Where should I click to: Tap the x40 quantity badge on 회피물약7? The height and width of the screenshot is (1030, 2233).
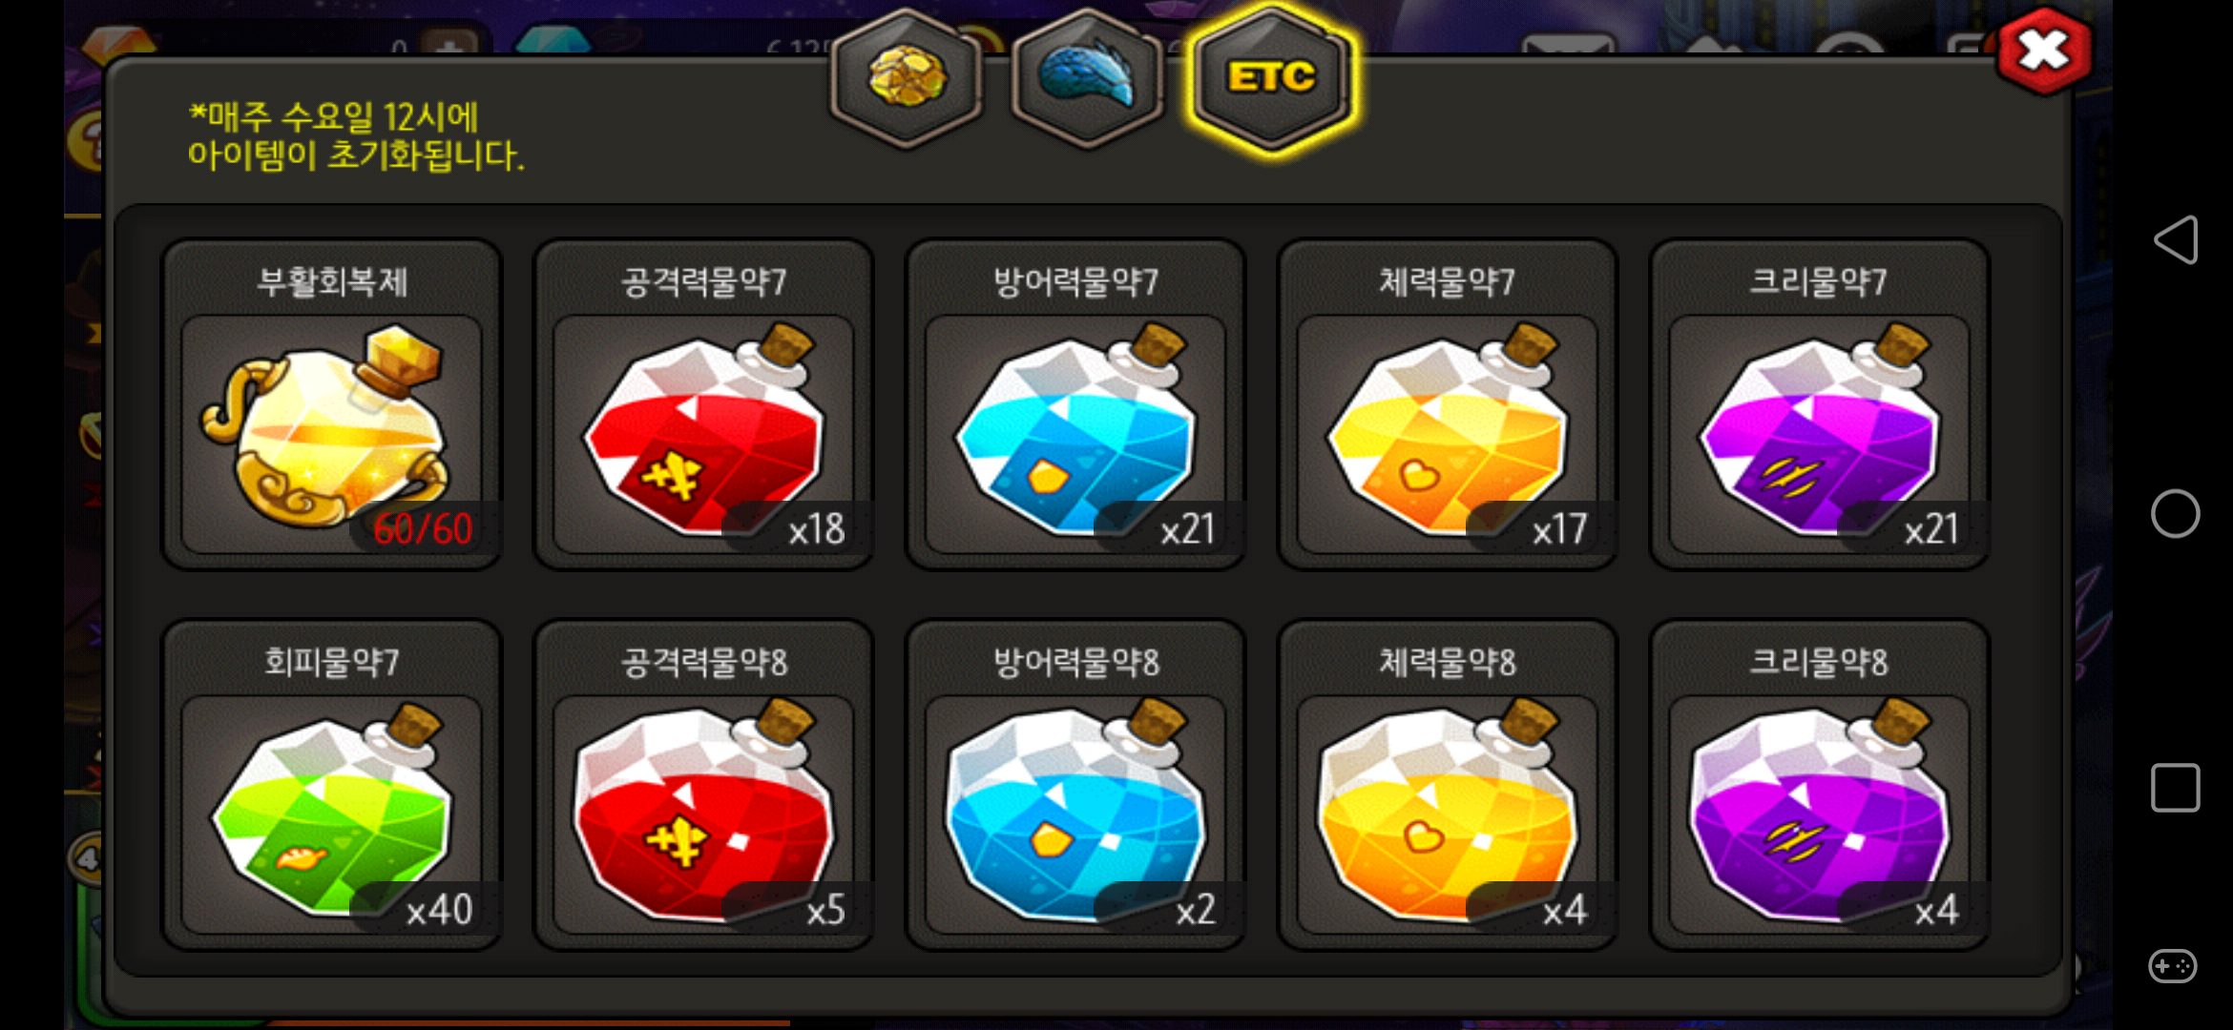tap(439, 910)
